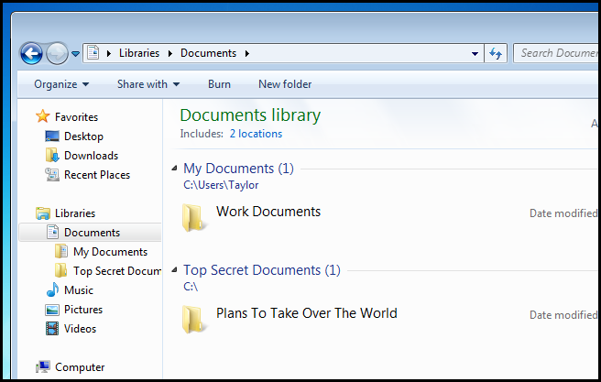Click the Back navigation arrow button

pyautogui.click(x=31, y=53)
